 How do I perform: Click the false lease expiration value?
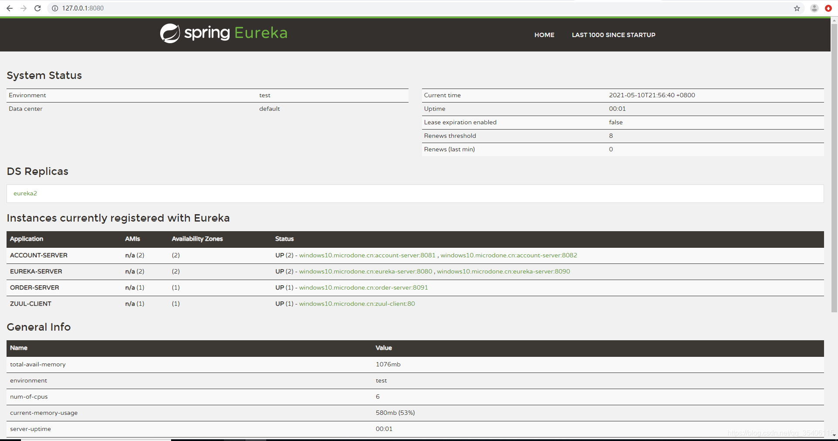(x=615, y=122)
